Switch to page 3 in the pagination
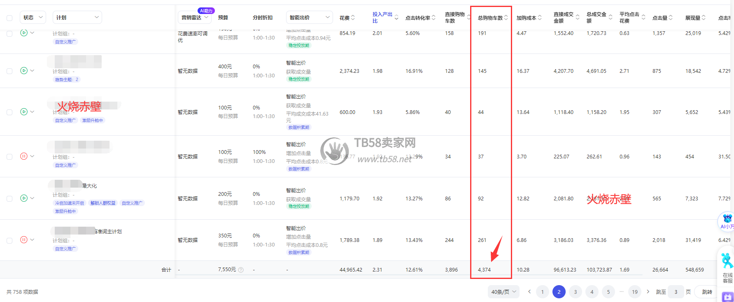Image resolution: width=734 pixels, height=302 pixels. point(576,292)
